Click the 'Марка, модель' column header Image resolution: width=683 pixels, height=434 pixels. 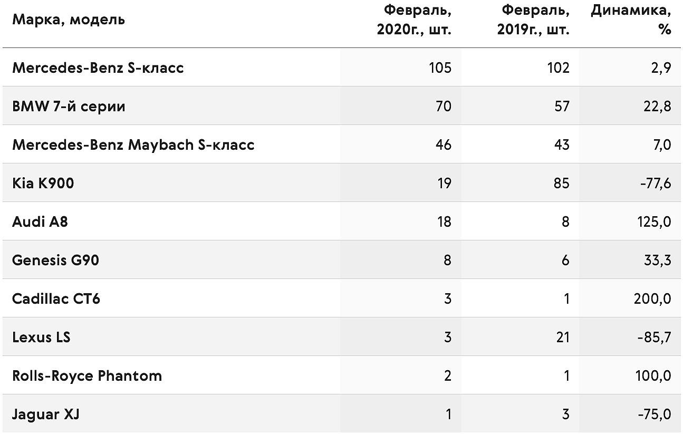[69, 20]
